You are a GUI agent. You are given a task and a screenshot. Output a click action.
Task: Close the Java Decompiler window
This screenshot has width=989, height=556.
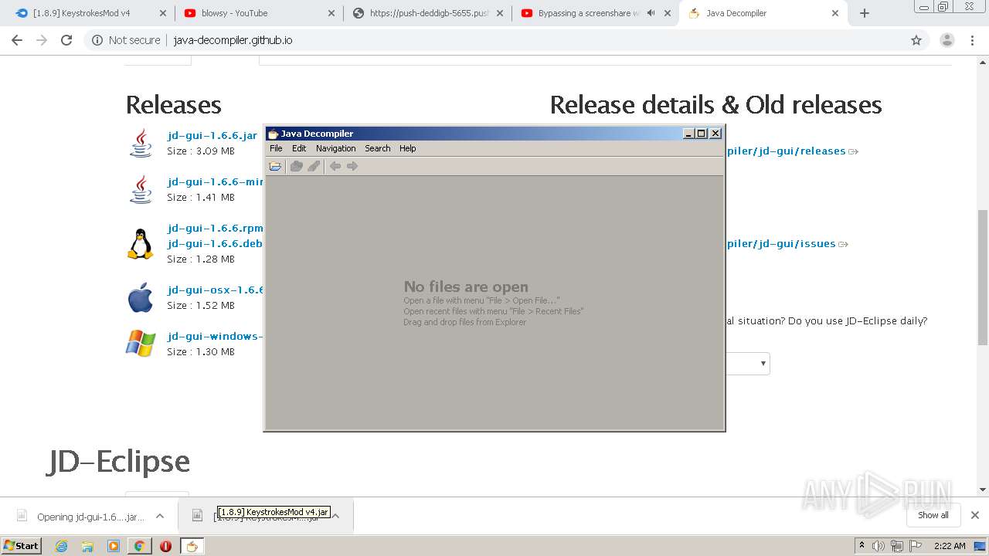click(715, 134)
